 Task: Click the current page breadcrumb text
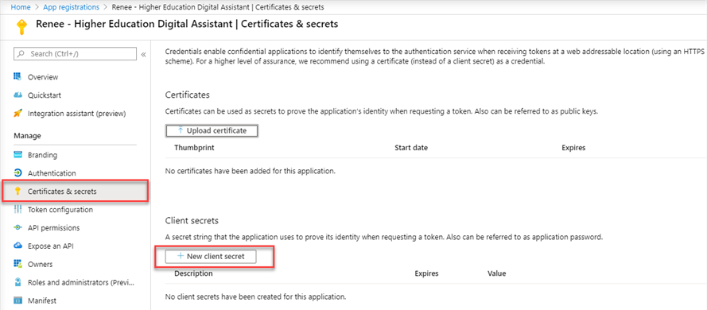218,7
